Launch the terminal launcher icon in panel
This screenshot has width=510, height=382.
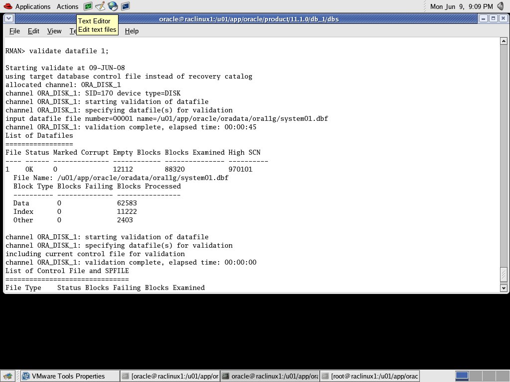pyautogui.click(x=126, y=6)
